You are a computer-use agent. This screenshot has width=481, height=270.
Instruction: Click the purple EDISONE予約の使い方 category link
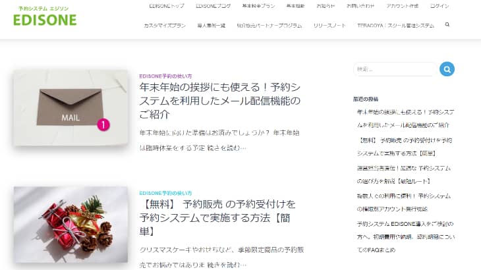[x=165, y=76]
